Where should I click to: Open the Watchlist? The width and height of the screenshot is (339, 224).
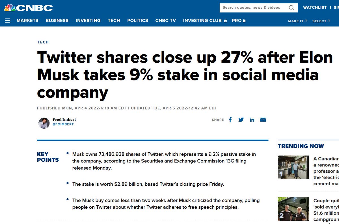[x=315, y=7]
